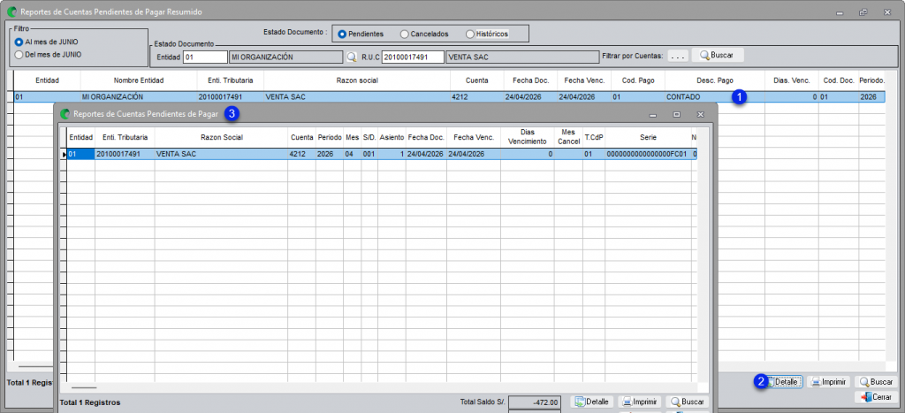
Task: Click 'Razon social' column header in Resumido grid
Action: click(357, 80)
